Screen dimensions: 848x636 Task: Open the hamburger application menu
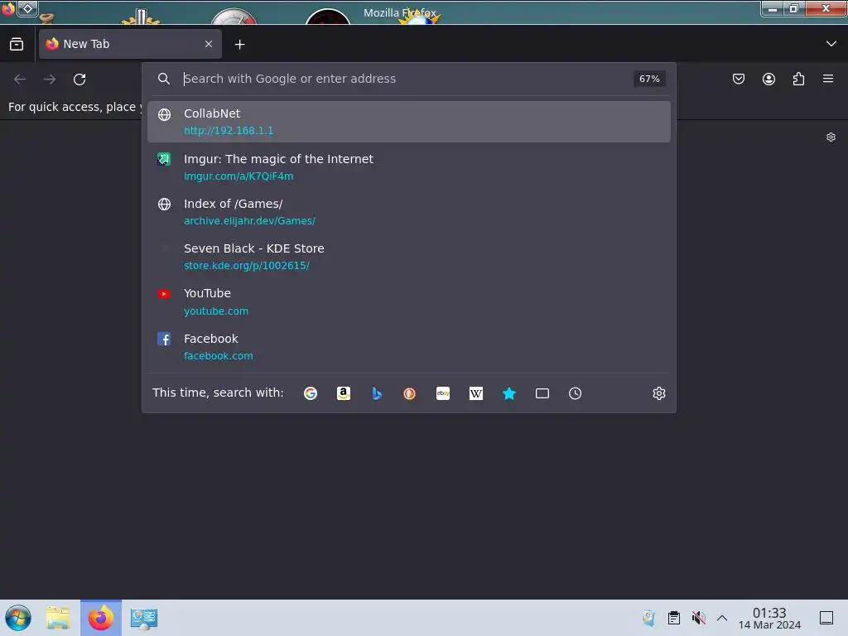[828, 79]
